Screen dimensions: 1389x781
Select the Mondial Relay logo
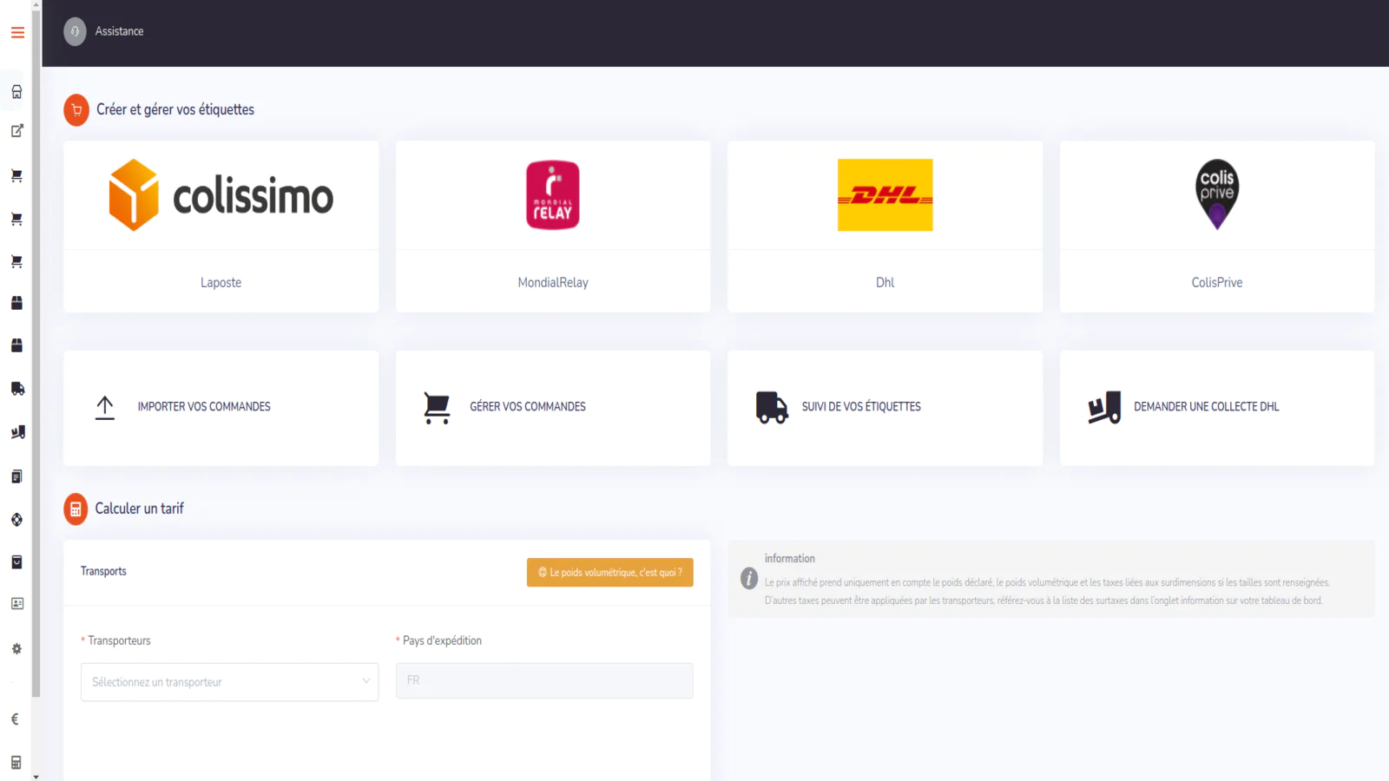coord(553,195)
